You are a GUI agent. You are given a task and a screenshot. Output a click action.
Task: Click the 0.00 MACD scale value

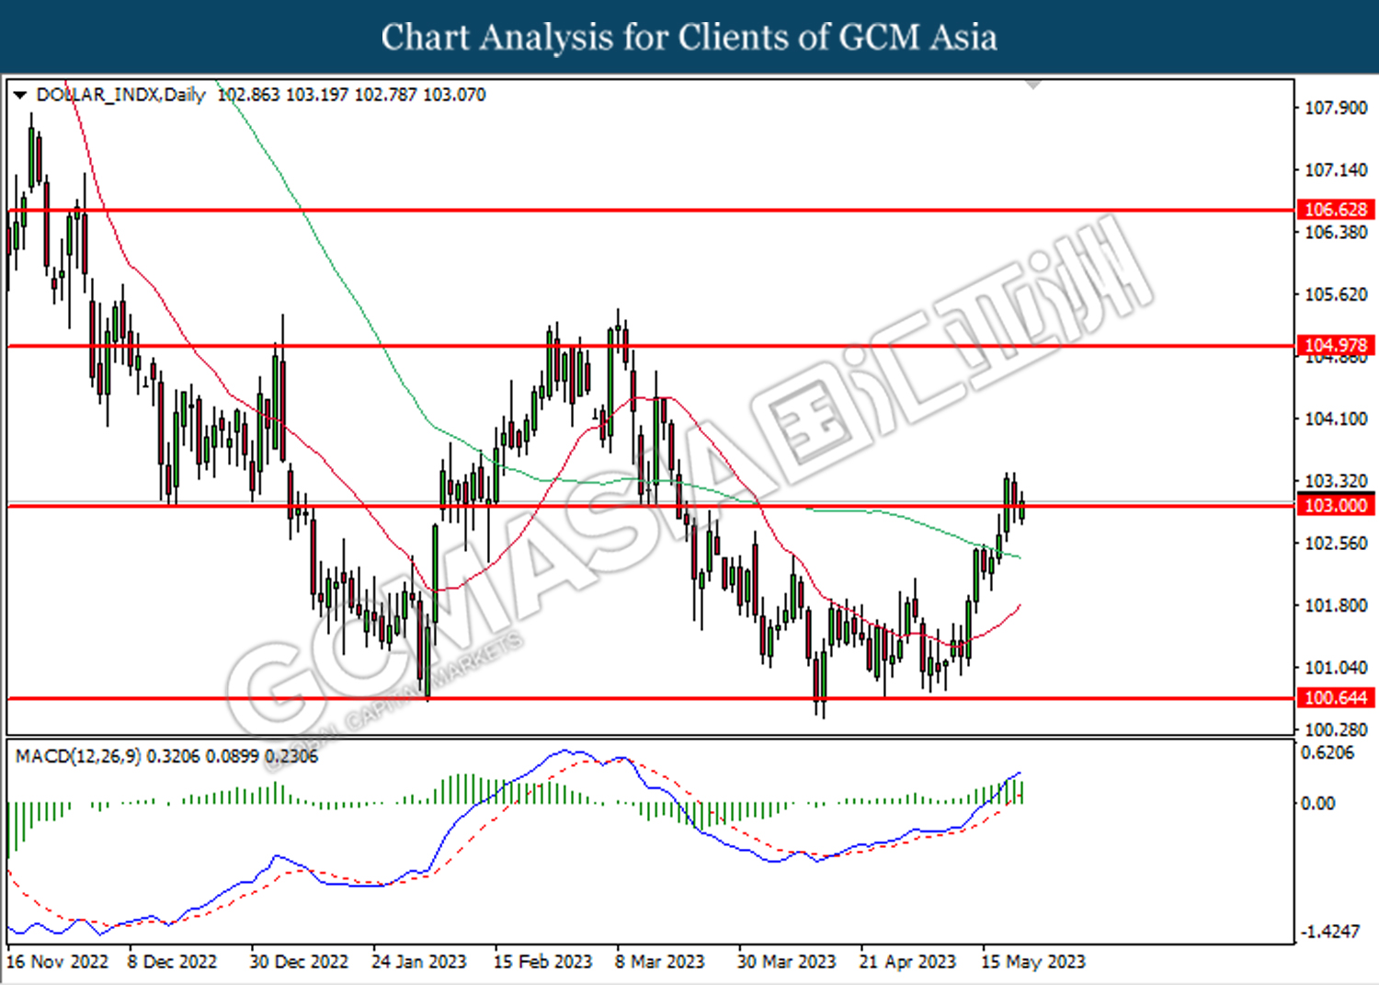(x=1317, y=804)
